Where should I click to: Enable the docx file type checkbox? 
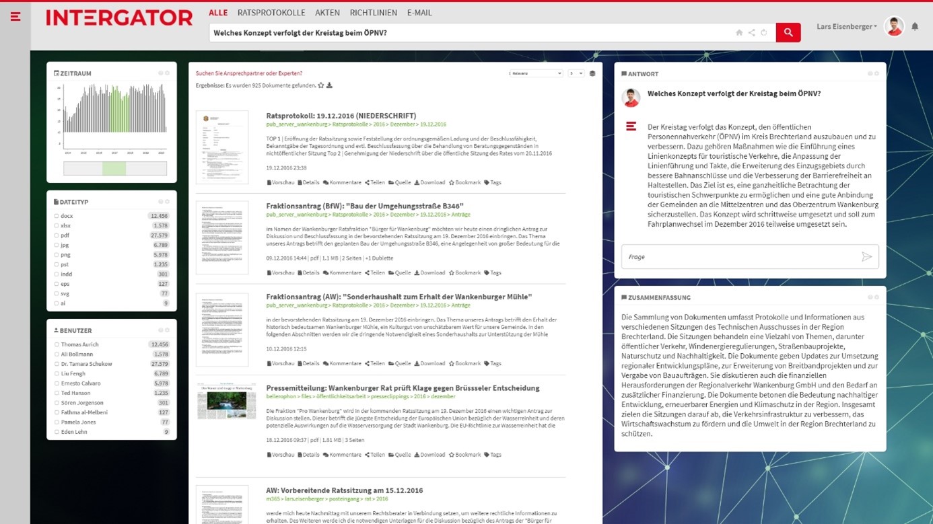tap(57, 216)
